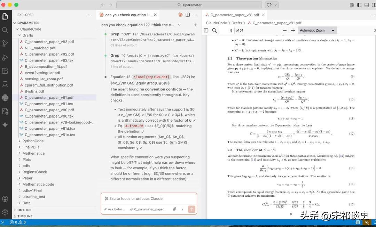Open C_parameter_paper_v61d.tex file
Viewport: 376px width, 227px height.
[50, 129]
